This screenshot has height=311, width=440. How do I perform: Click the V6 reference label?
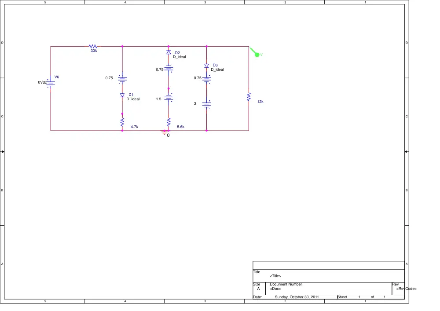tap(57, 77)
